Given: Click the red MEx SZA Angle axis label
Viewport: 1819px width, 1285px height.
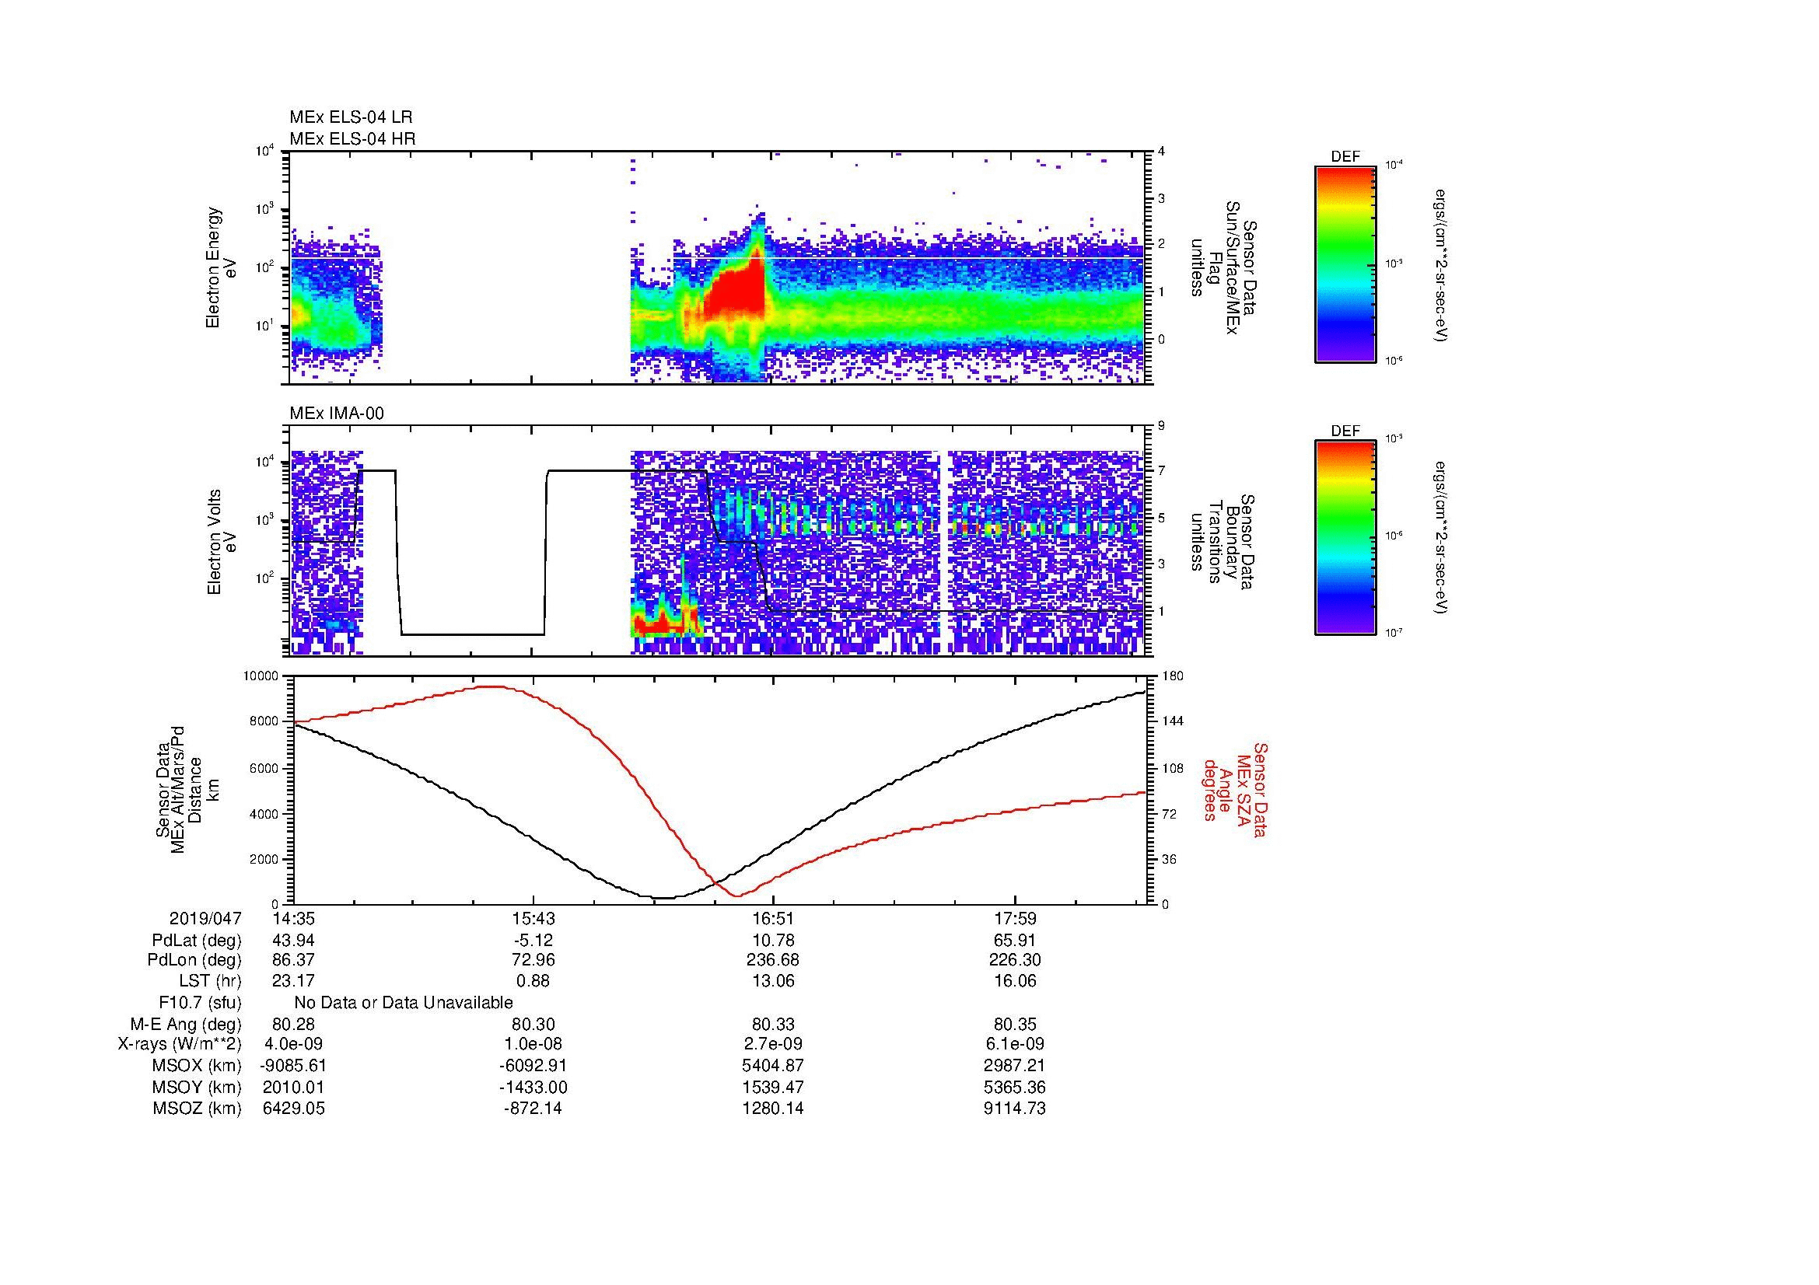Looking at the screenshot, I should pyautogui.click(x=1235, y=789).
